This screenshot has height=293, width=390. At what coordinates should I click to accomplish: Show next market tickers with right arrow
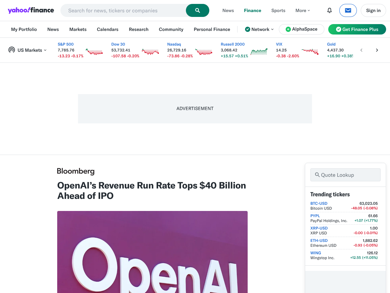(377, 50)
